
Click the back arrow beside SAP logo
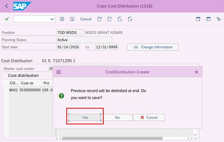[x=6, y=6]
